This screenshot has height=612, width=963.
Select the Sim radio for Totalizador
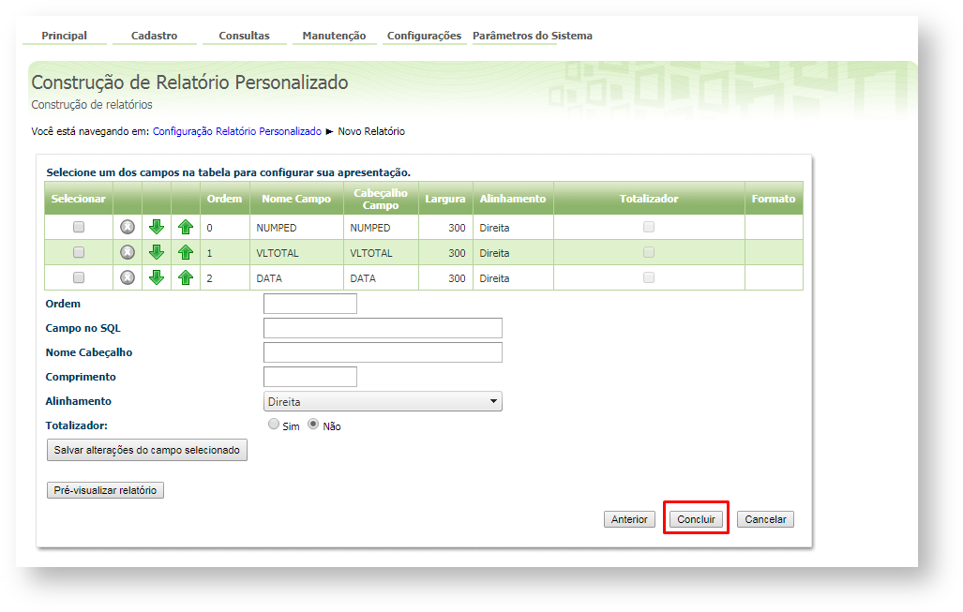tap(274, 424)
